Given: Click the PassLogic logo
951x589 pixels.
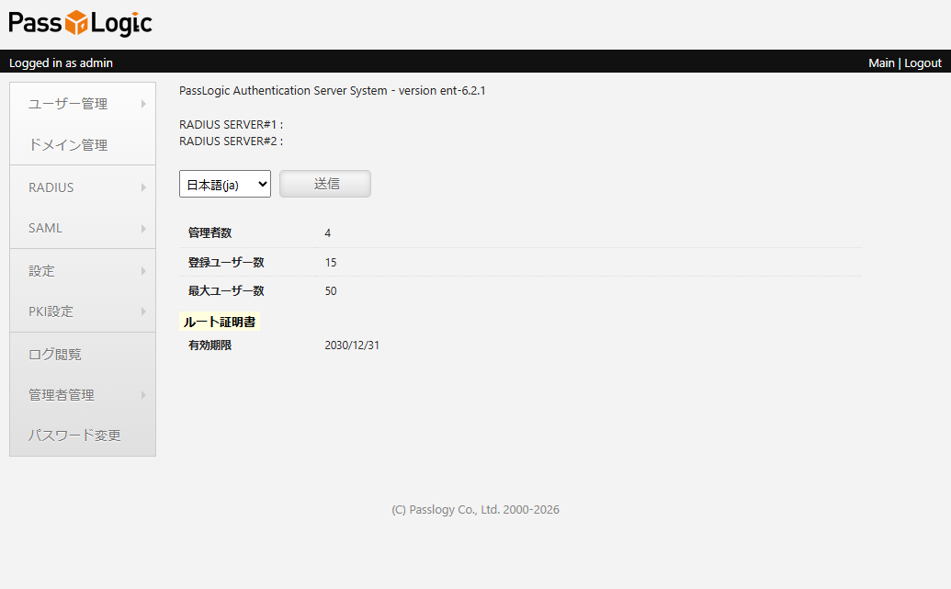Looking at the screenshot, I should click(x=80, y=23).
